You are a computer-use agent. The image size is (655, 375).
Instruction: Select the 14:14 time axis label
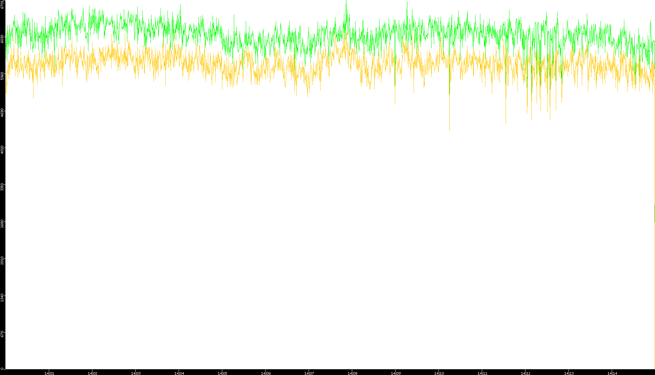612,373
